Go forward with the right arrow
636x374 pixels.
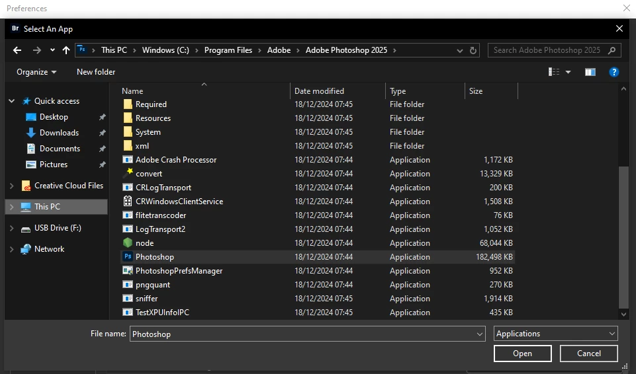tap(37, 50)
